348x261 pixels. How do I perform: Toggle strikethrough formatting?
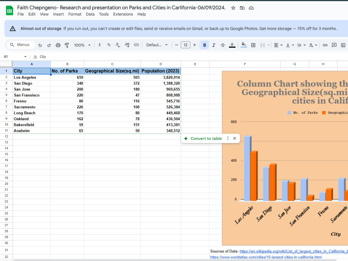click(x=223, y=45)
